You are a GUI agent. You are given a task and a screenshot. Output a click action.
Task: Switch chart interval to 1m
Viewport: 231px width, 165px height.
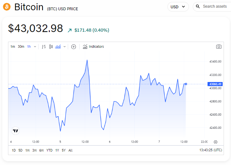coord(13,47)
